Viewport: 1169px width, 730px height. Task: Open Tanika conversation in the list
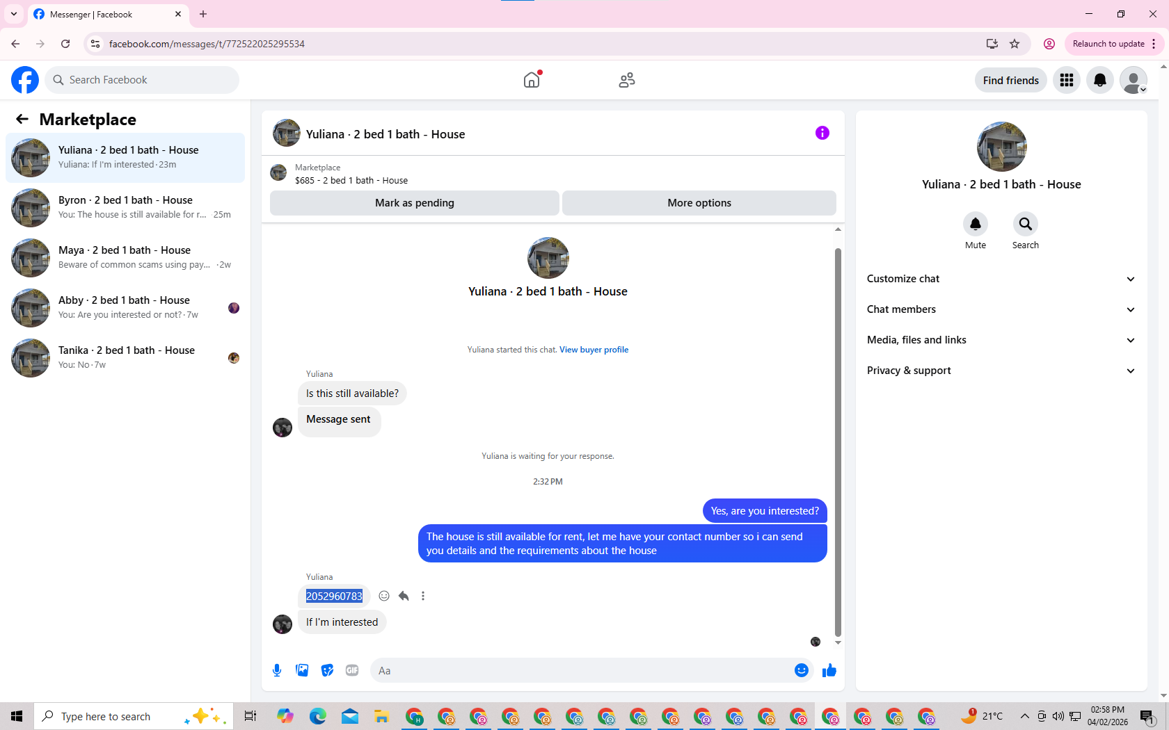[125, 358]
